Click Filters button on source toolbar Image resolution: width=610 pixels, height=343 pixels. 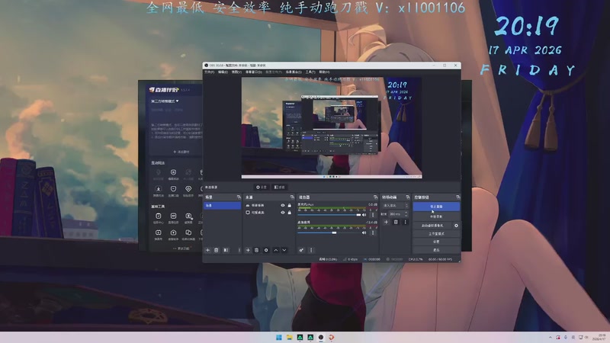(x=279, y=187)
